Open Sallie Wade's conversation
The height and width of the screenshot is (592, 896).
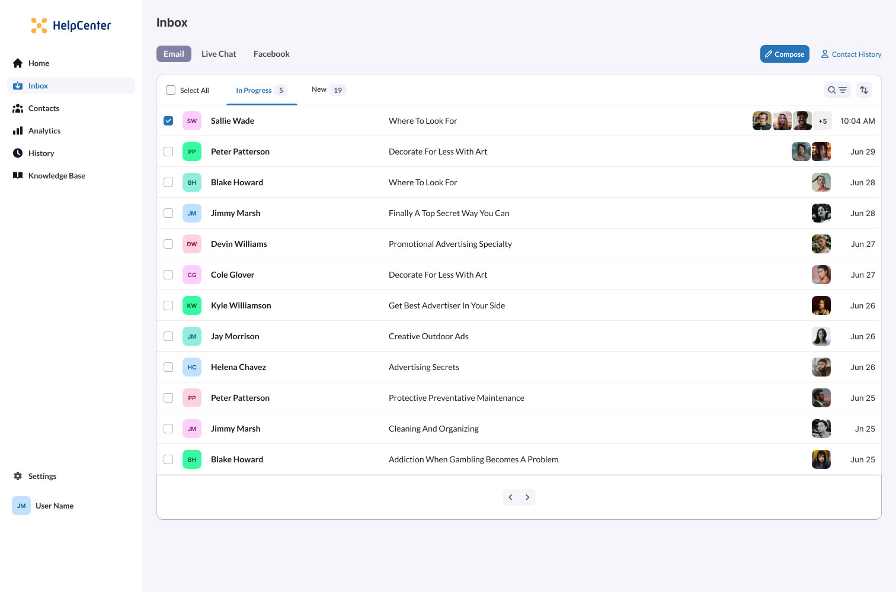tap(519, 121)
